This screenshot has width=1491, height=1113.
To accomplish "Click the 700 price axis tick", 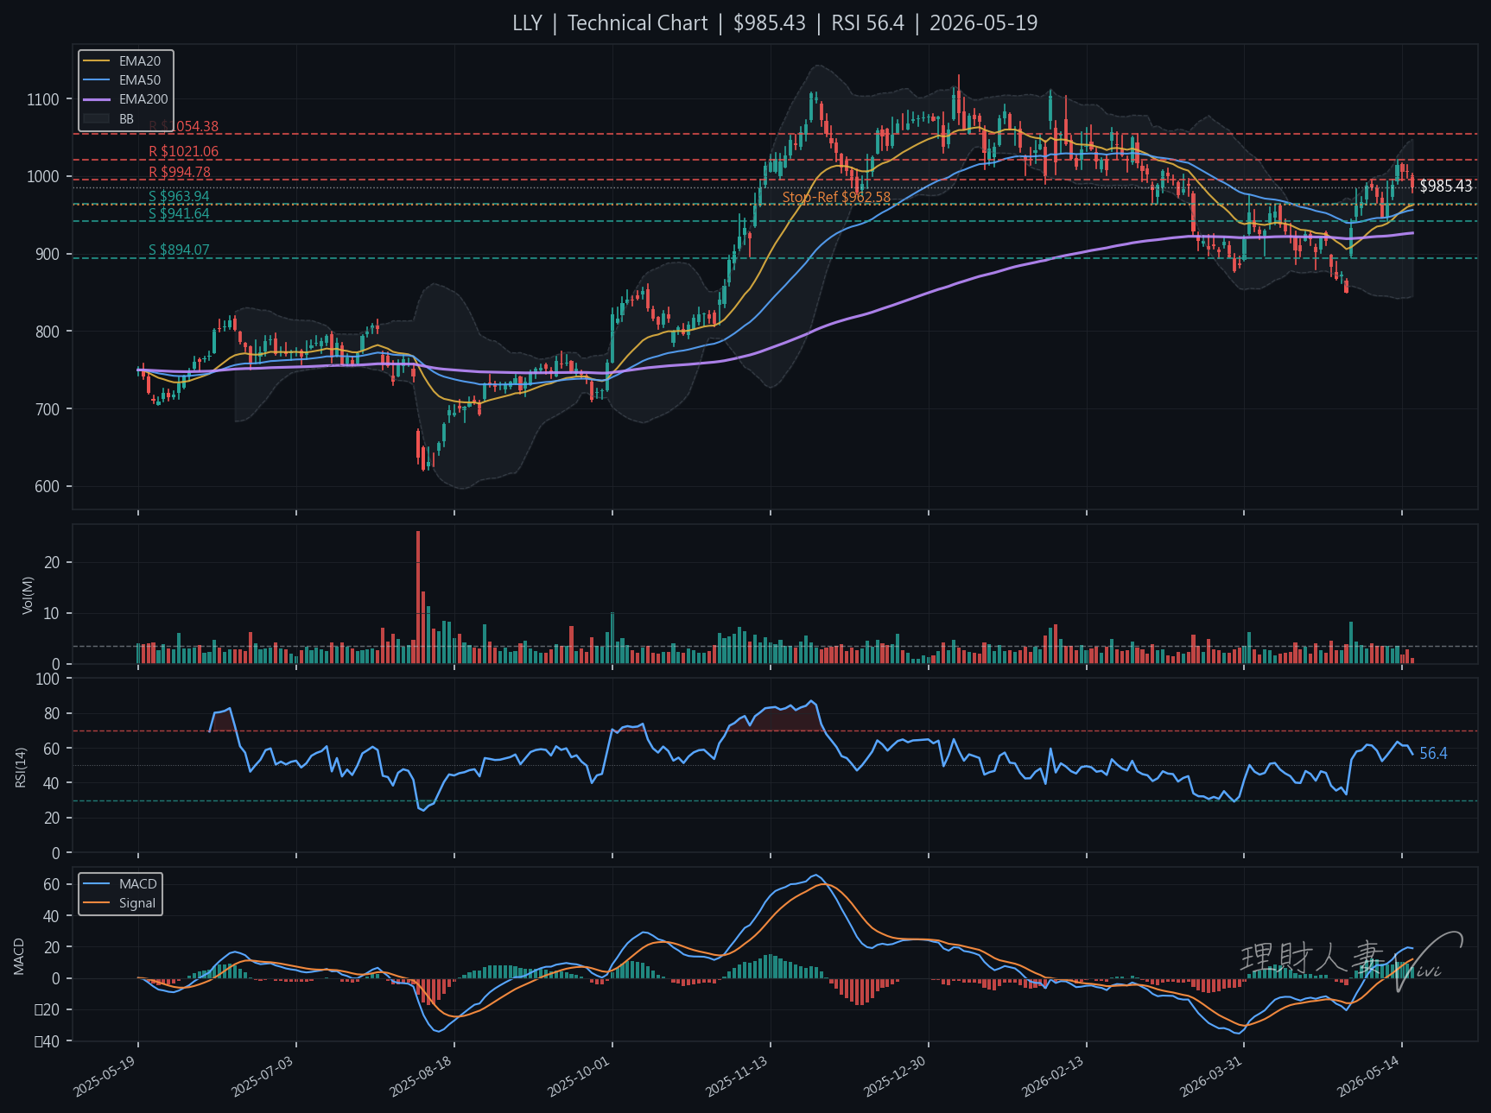I will [48, 409].
